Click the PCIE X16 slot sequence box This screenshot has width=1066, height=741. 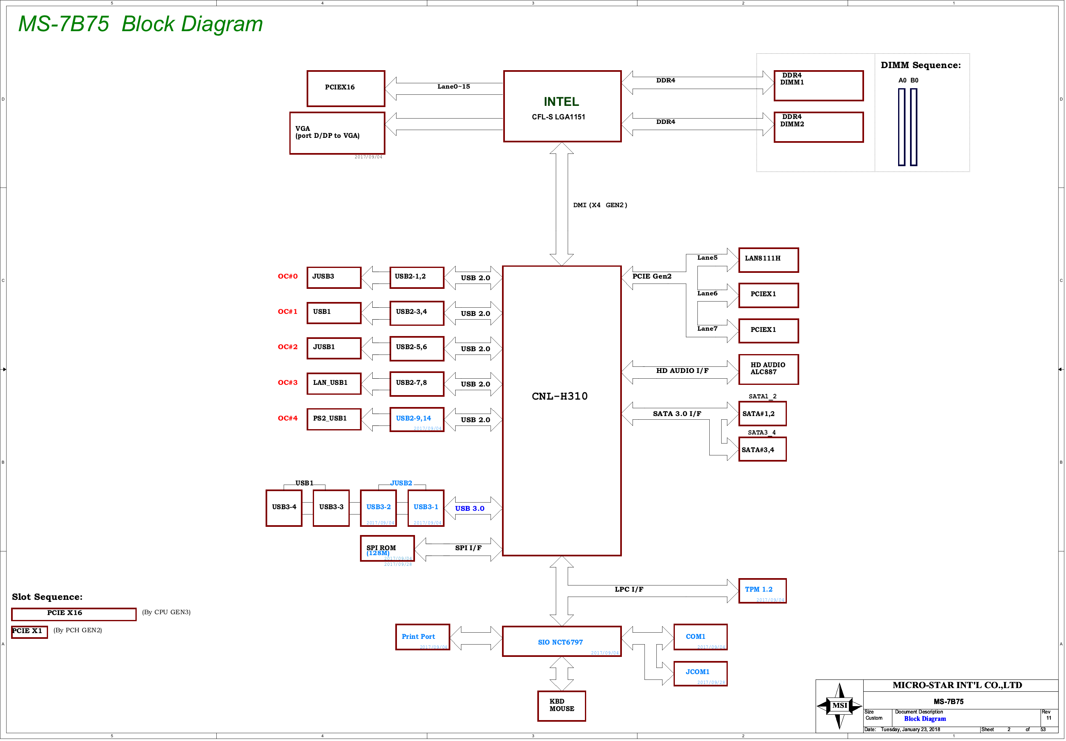pos(74,614)
